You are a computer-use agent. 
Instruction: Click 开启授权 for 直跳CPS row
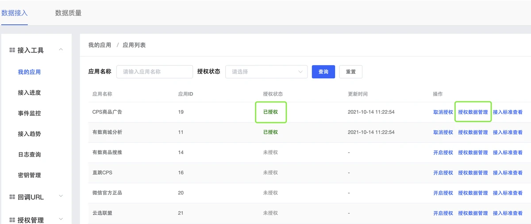(x=443, y=173)
